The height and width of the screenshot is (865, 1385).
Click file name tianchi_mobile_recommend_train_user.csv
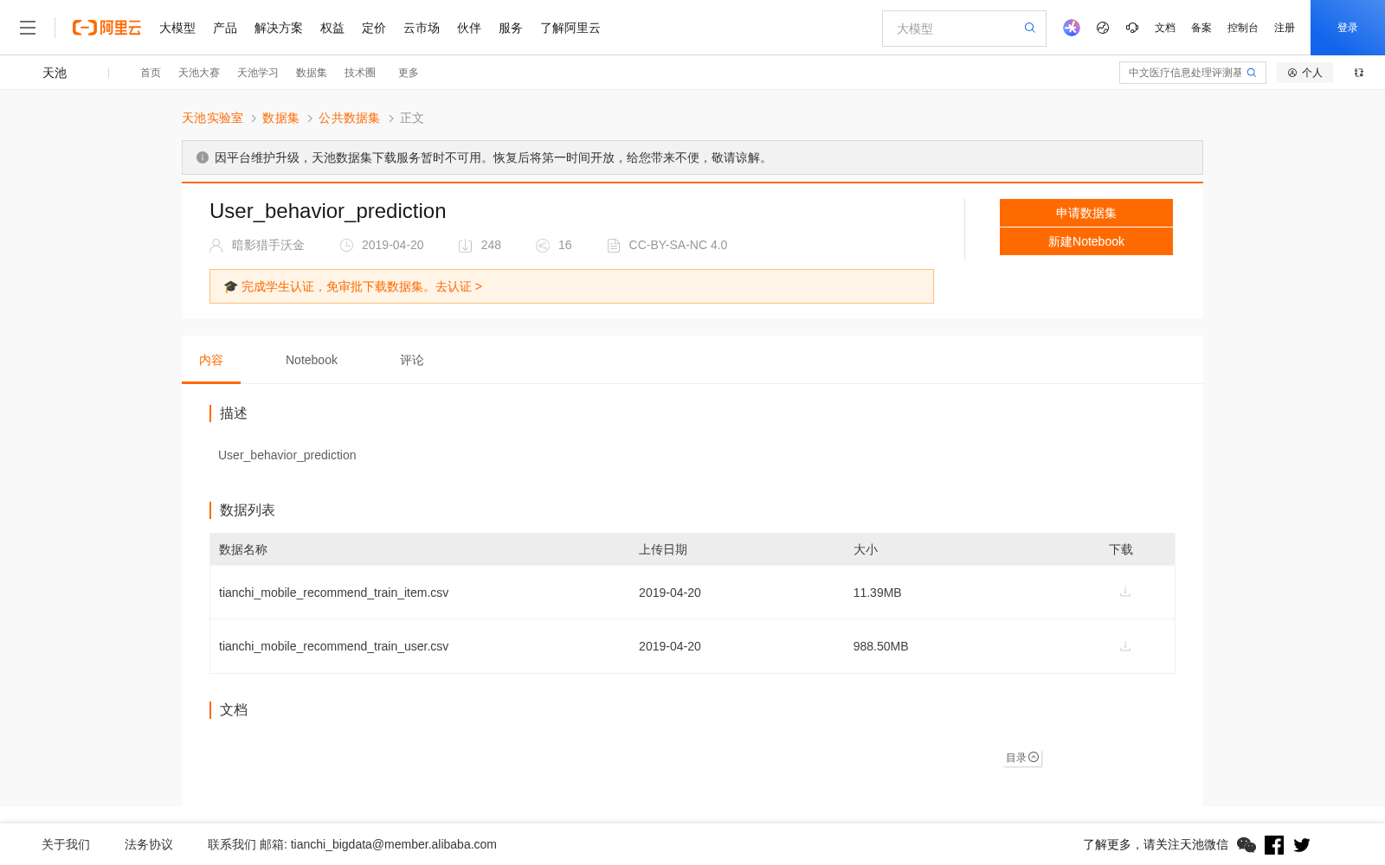point(333,646)
